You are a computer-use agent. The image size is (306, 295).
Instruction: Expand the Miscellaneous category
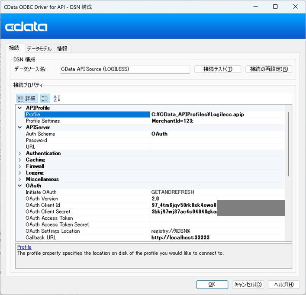click(x=20, y=179)
